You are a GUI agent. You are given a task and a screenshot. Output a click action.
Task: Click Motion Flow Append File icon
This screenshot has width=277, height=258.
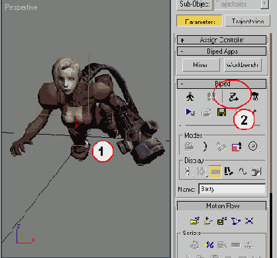click(x=208, y=221)
